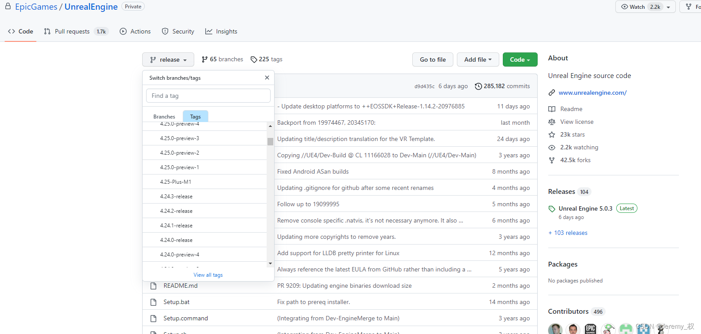Select tag 4.25-Plus-M1
Screen dimensions: 701x334
[x=205, y=182]
